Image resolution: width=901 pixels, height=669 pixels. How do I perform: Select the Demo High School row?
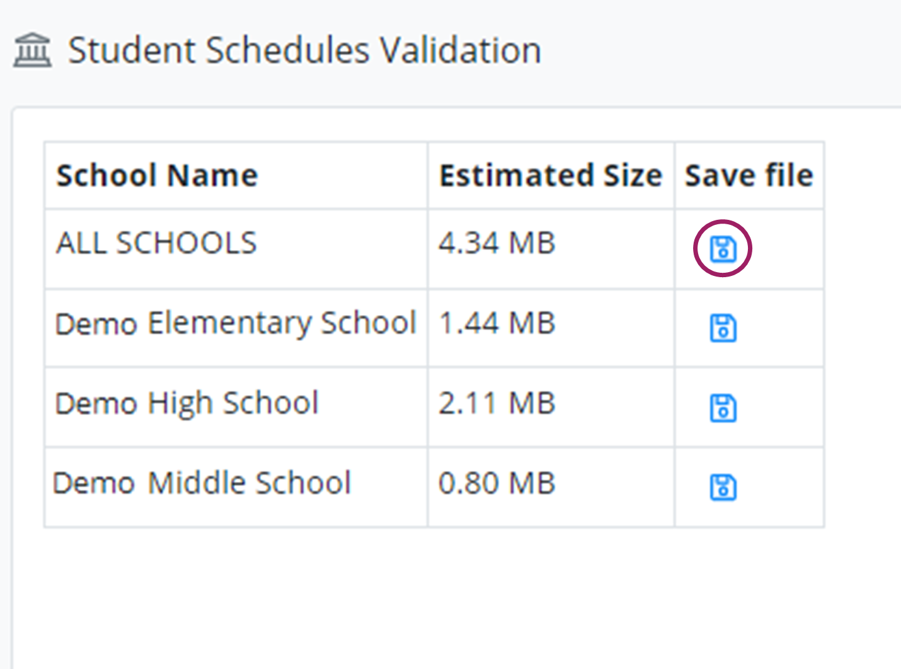click(x=187, y=404)
